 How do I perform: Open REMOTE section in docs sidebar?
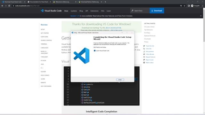(x=43, y=82)
